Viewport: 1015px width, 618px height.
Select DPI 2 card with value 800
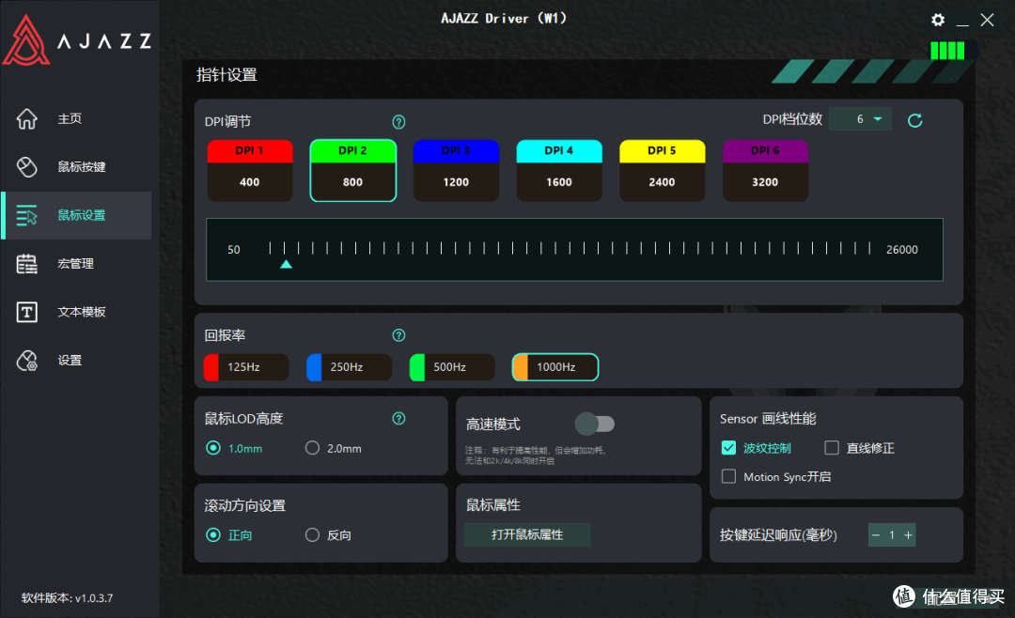(x=352, y=170)
